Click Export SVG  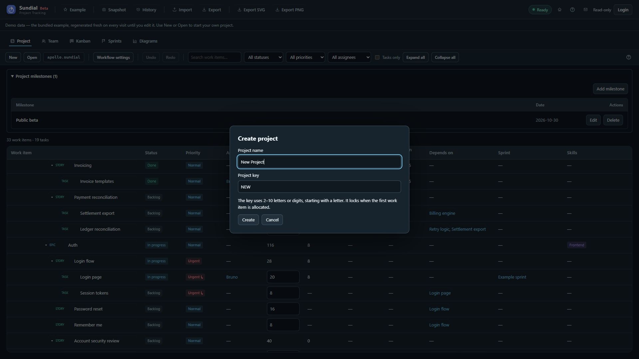tap(251, 10)
